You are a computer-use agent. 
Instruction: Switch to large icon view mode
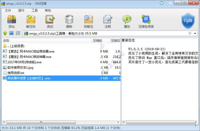click(11, 33)
